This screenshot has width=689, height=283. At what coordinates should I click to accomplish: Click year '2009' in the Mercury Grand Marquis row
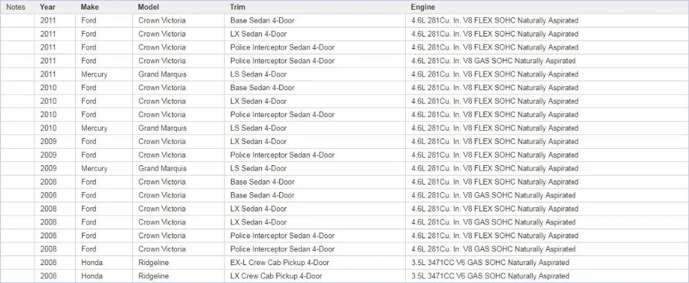(48, 168)
